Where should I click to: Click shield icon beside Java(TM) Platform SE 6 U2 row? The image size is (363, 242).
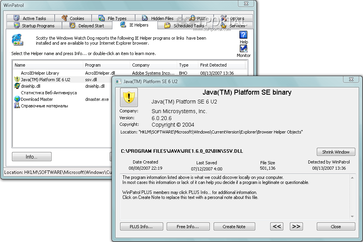click(x=17, y=79)
